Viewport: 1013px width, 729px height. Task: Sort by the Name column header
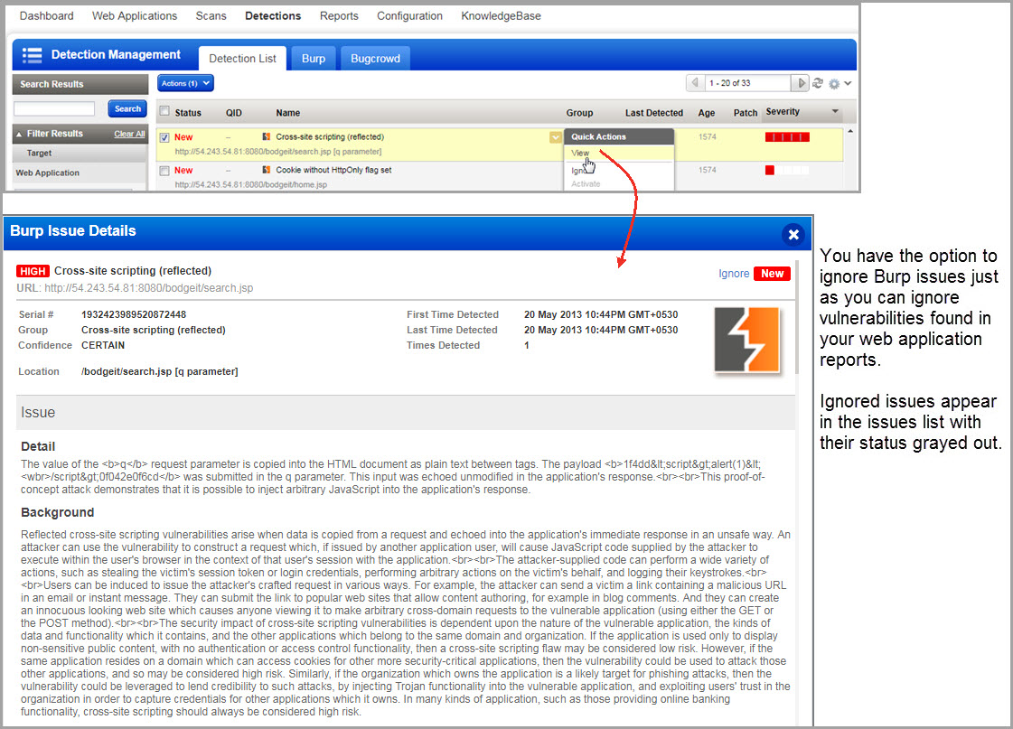tap(288, 113)
